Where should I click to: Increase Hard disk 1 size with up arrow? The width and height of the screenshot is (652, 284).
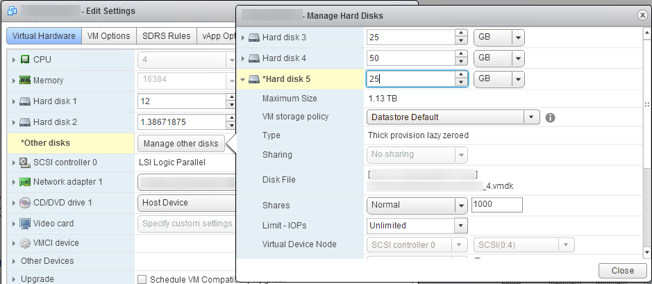[231, 97]
